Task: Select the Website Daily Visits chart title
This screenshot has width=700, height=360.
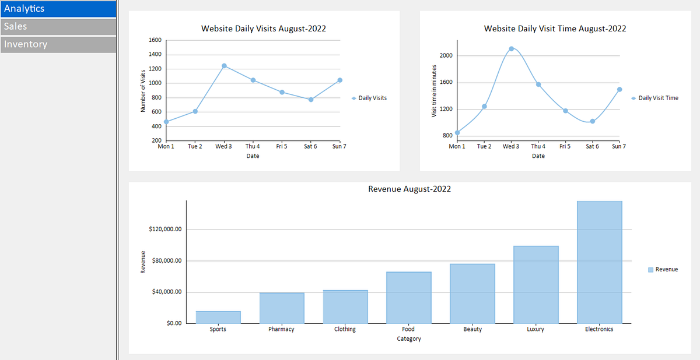Action: [264, 29]
